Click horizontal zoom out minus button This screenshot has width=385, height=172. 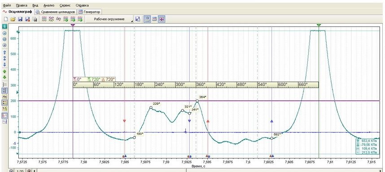pyautogui.click(x=11, y=171)
